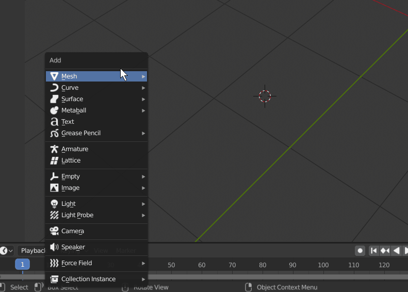Viewport: 408px width, 292px height.
Task: Click the Armature figure icon
Action: [54, 149]
